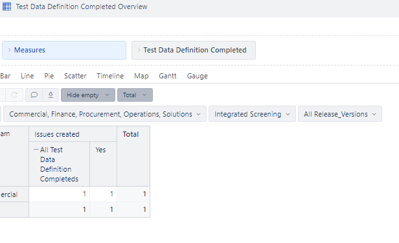Click the table report icon beside title

[x=6, y=6]
